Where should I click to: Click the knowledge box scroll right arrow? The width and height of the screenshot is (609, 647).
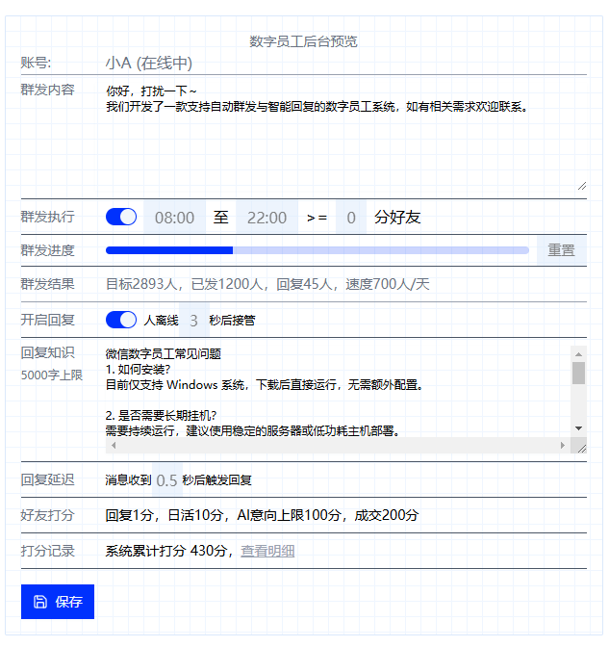click(x=563, y=445)
